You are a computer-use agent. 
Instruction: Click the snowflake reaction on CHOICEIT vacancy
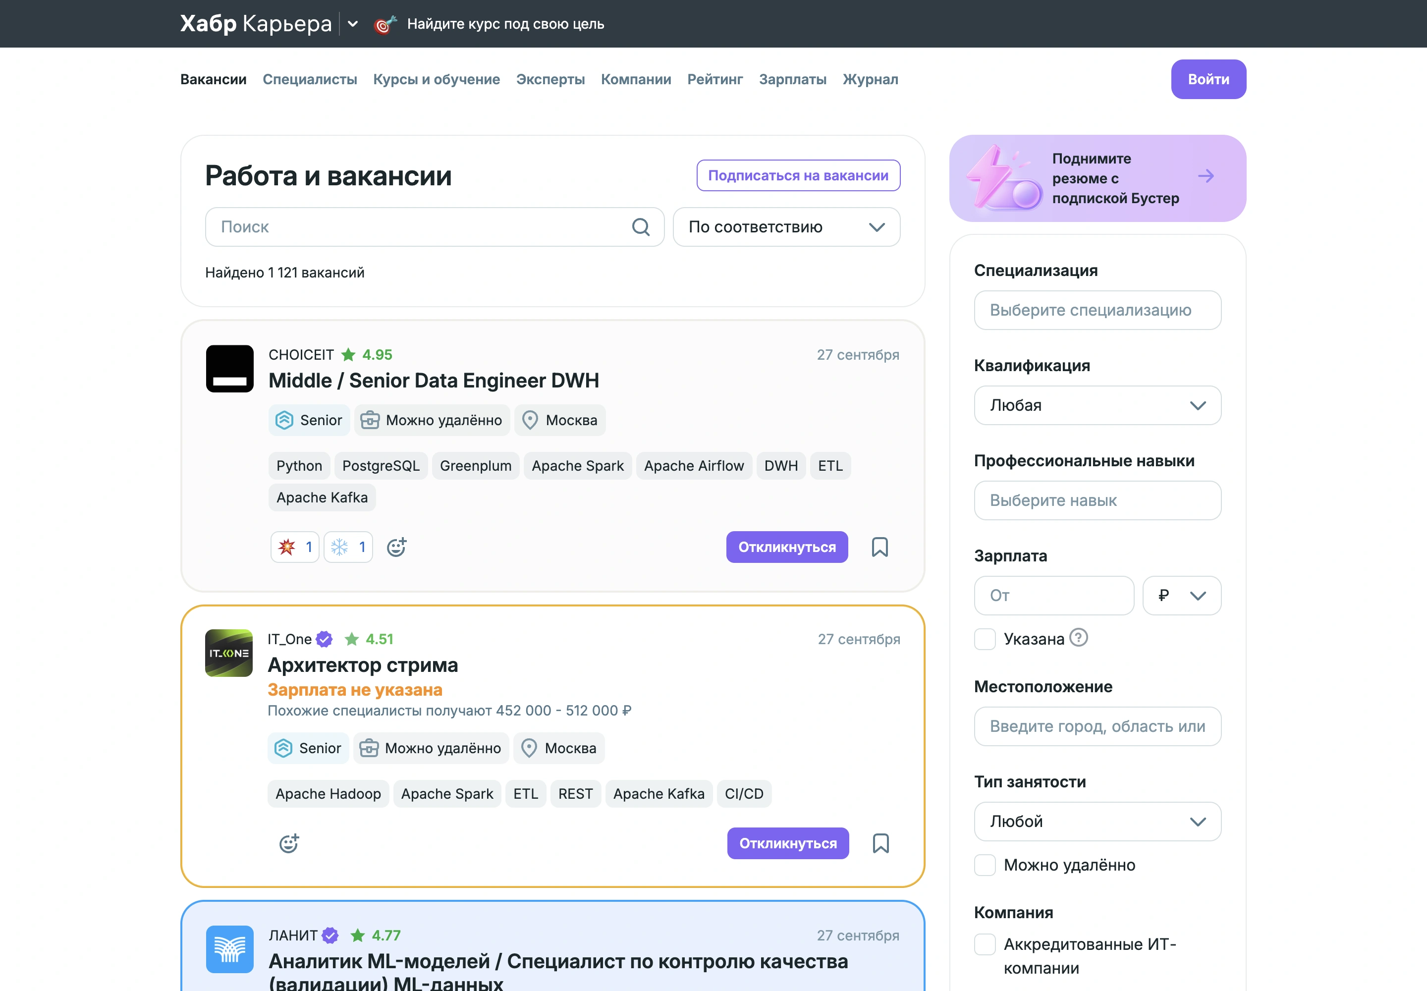(348, 547)
